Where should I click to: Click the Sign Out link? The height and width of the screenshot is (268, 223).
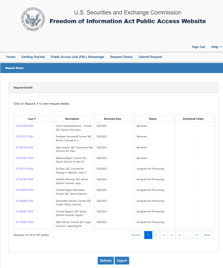198,47
